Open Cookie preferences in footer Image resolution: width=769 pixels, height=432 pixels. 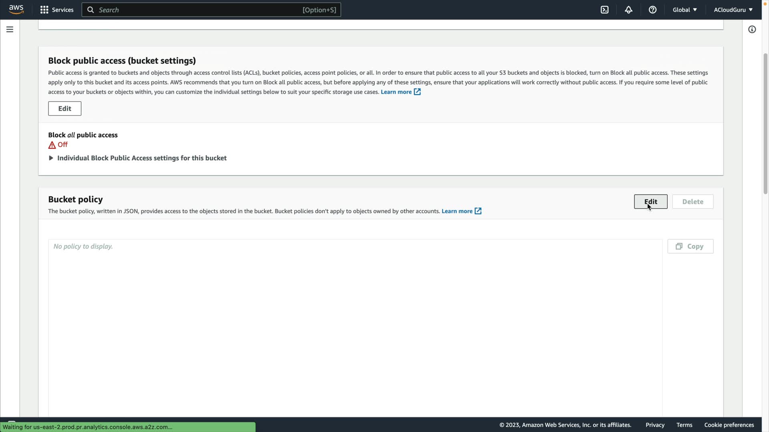729,425
